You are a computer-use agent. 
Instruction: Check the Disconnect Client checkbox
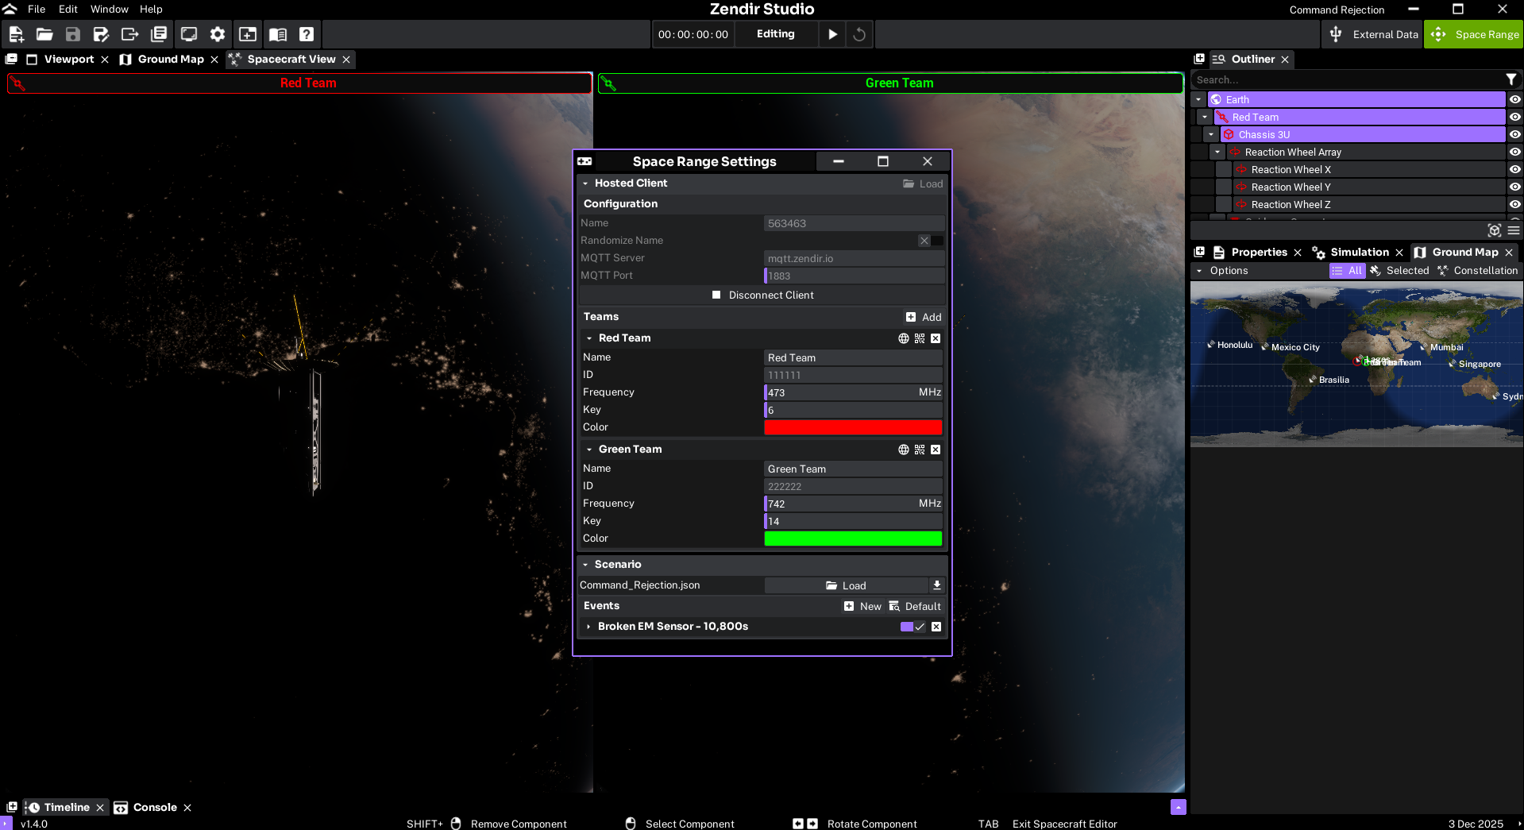pyautogui.click(x=716, y=295)
